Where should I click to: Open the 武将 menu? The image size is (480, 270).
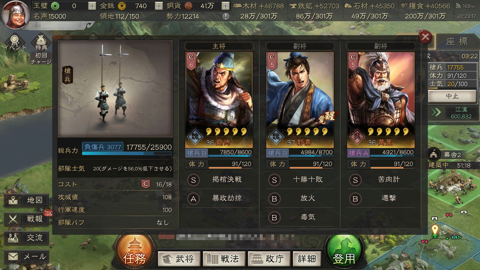click(x=179, y=258)
